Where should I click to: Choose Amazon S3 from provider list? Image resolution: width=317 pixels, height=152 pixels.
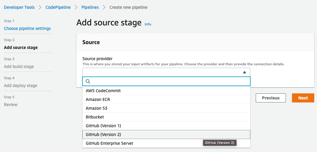(x=166, y=108)
